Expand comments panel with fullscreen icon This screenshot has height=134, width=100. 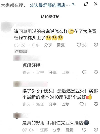(86, 4)
